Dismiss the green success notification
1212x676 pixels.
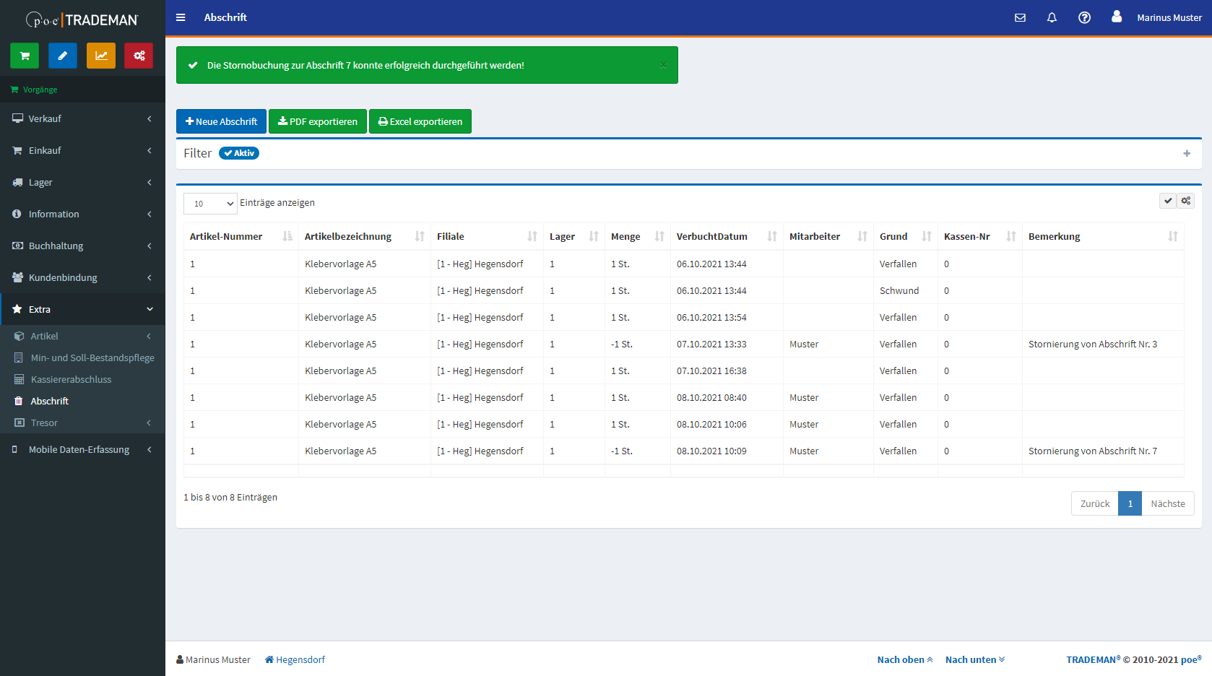point(663,65)
